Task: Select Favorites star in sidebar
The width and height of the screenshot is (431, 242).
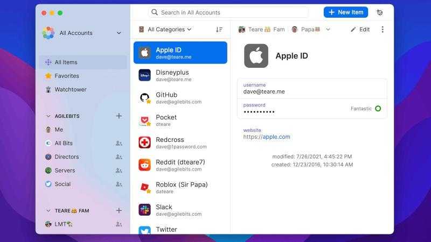Action: pos(48,76)
